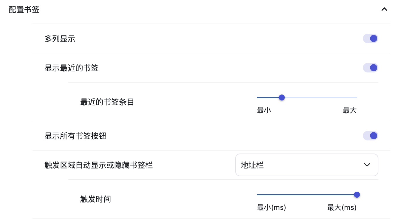Viewport: 393px width, 223px height.
Task: Click the 显示最近的书签 setting label
Action: click(72, 68)
